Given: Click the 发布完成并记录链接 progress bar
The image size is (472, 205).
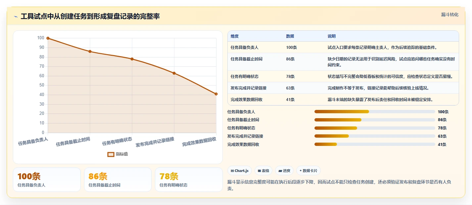Looking at the screenshot, I should pos(375,136).
